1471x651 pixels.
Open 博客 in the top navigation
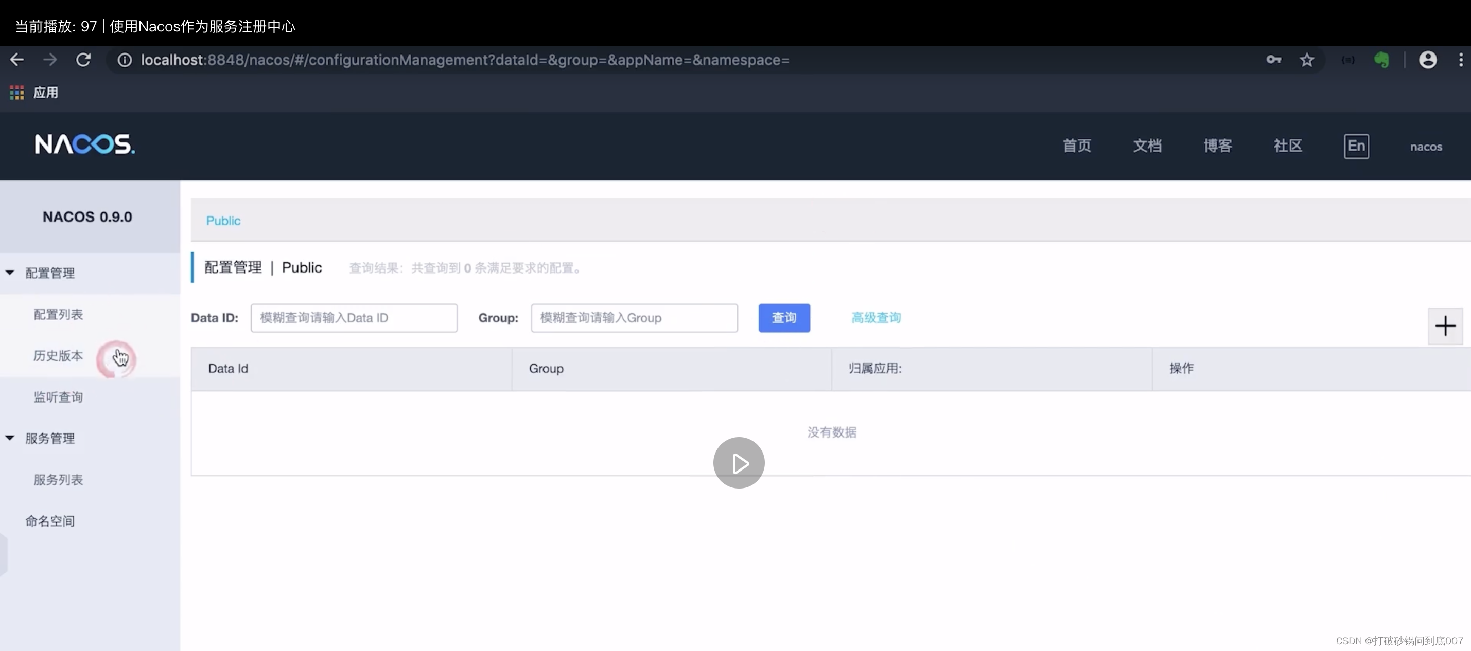point(1217,146)
